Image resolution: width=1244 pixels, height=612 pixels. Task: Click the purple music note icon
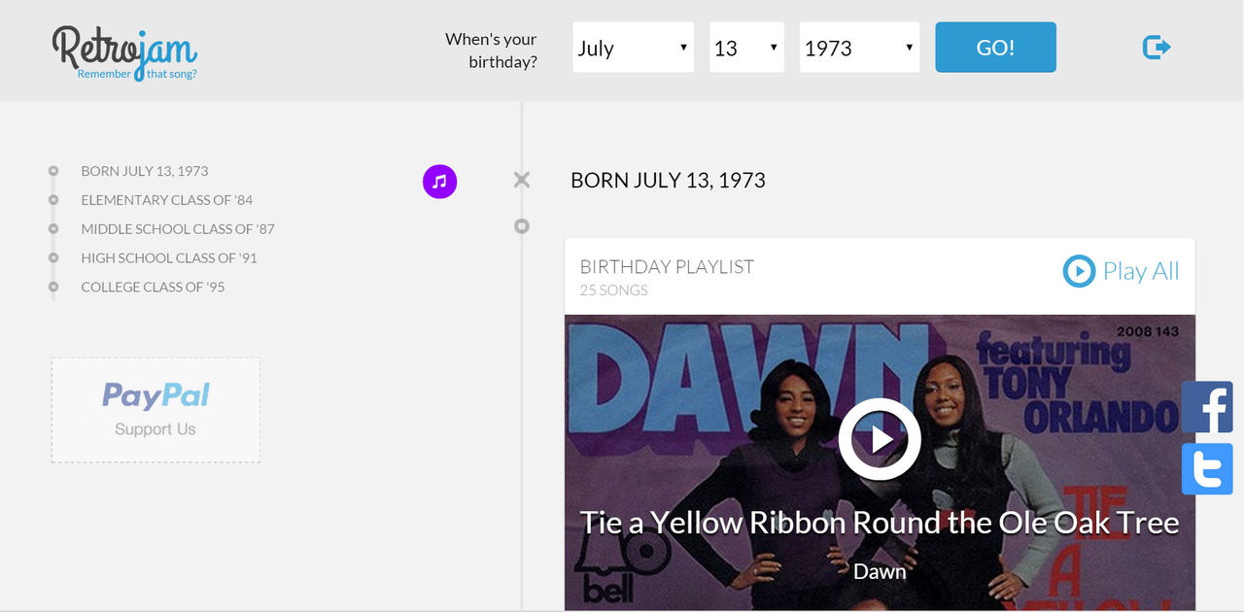click(439, 181)
